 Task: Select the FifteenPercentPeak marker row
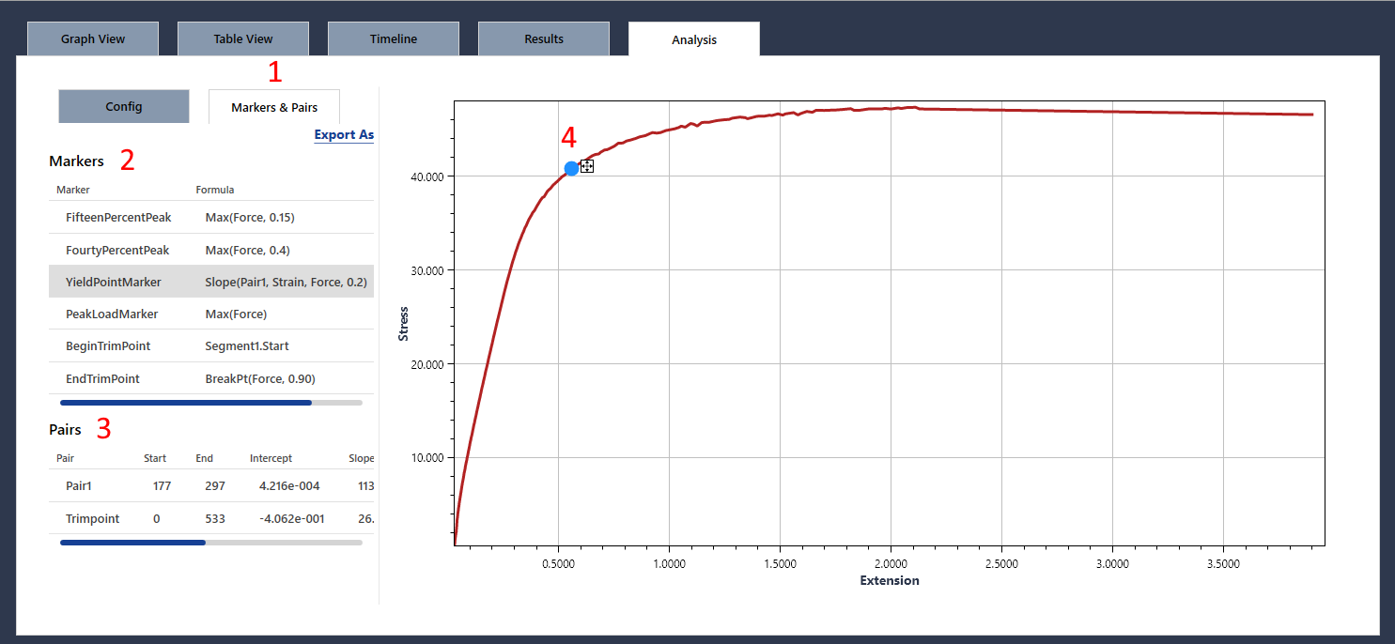(x=211, y=217)
